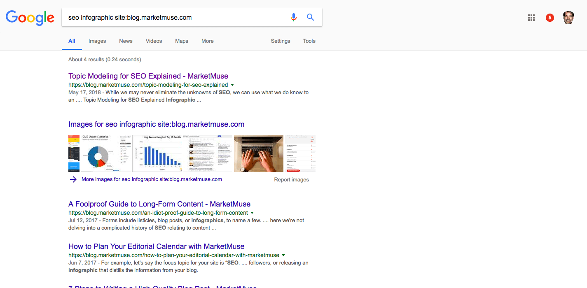This screenshot has width=587, height=288.
Task: Open the Google apps grid icon
Action: tap(531, 18)
